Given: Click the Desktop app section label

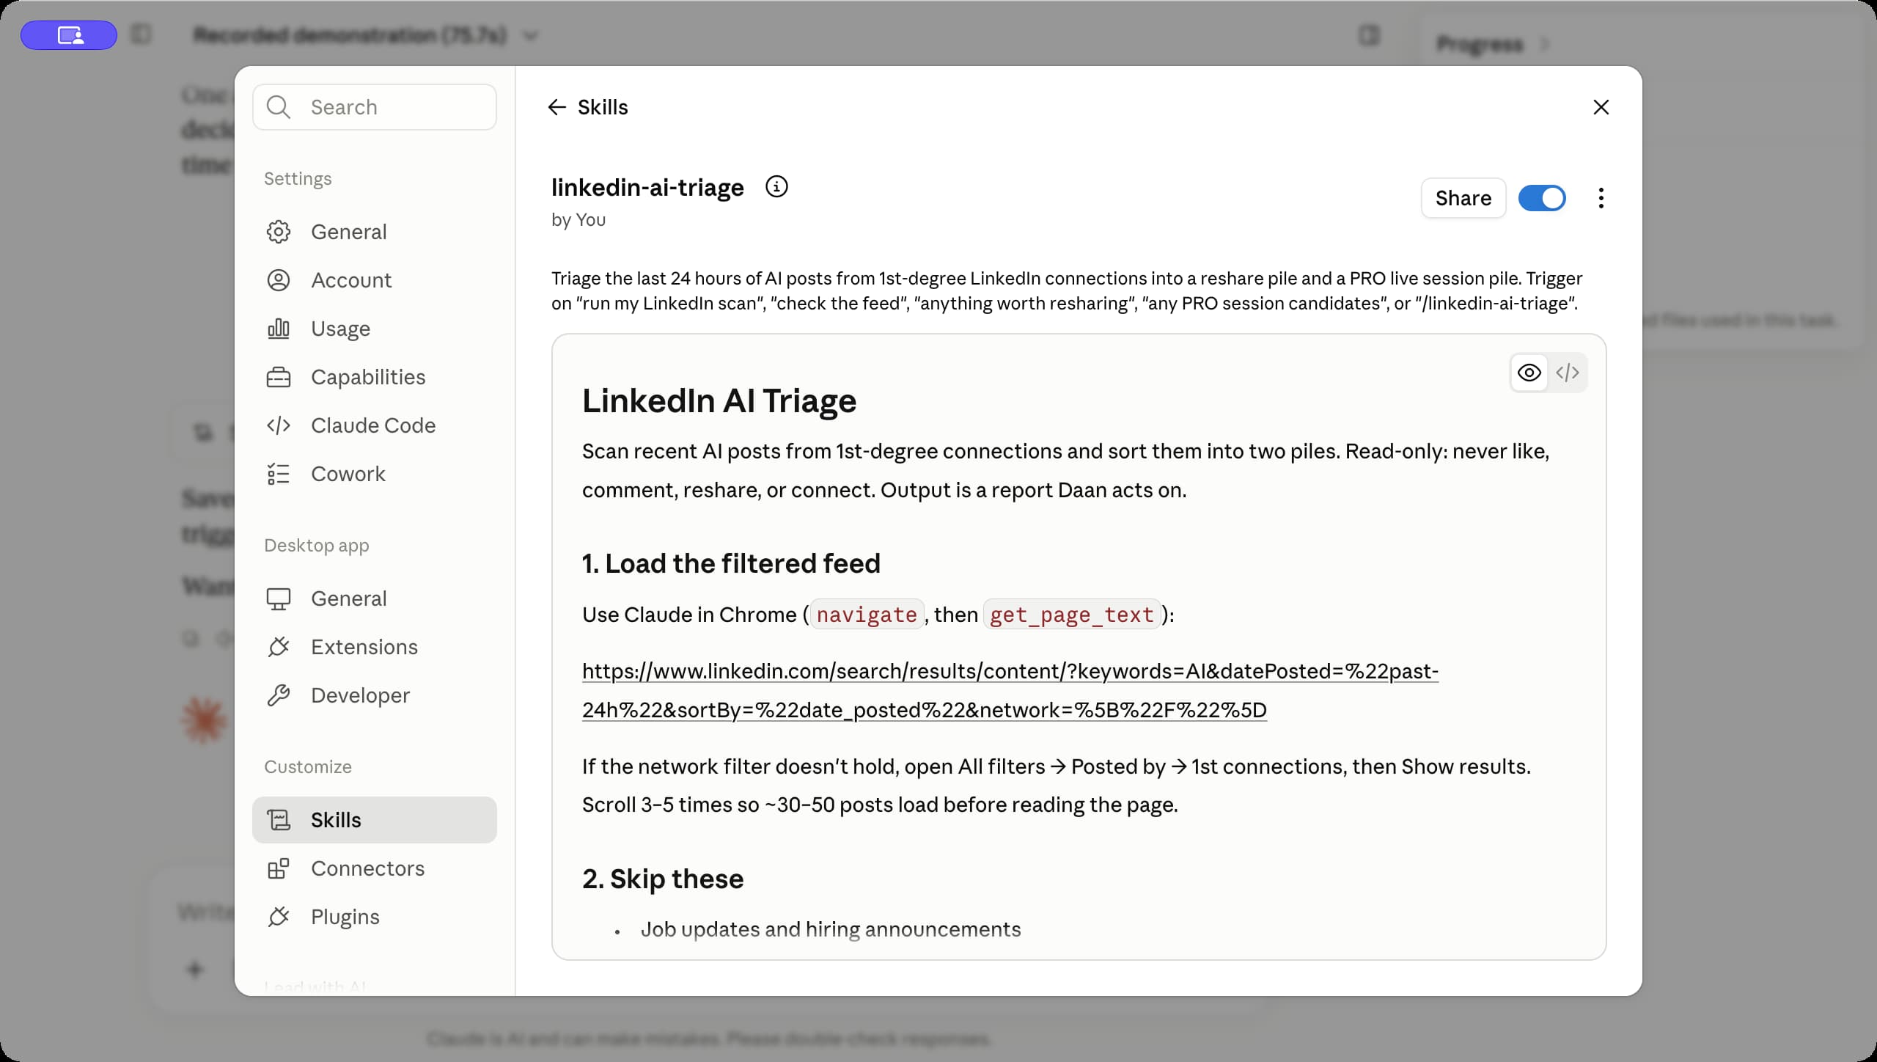Looking at the screenshot, I should coord(317,546).
